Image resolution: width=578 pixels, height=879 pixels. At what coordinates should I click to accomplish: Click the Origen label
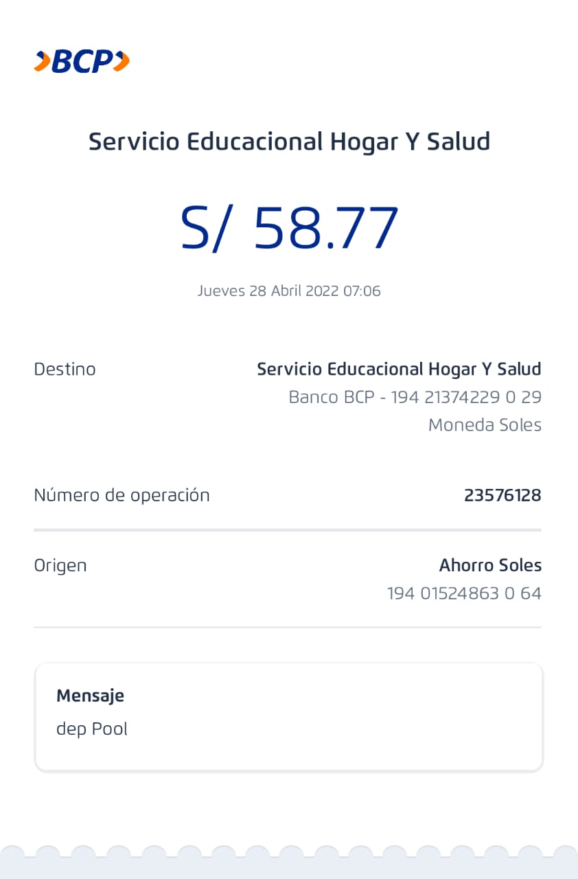[x=60, y=566]
